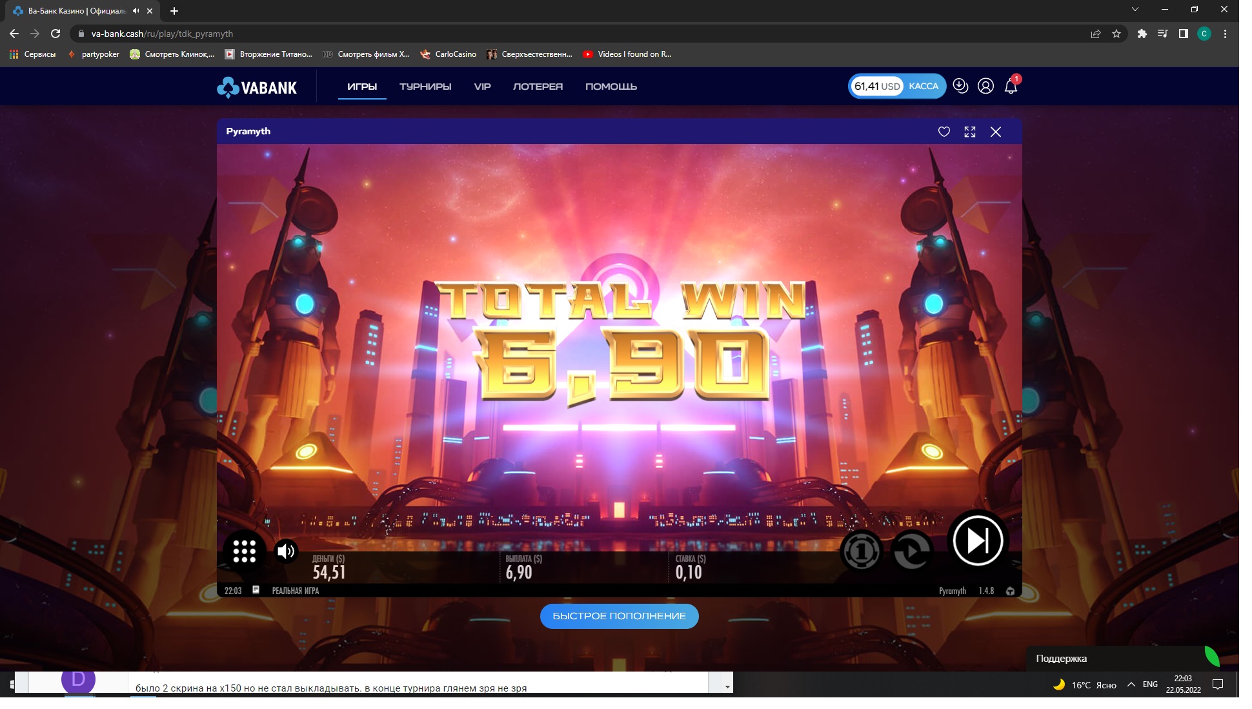1252x709 pixels.
Task: Add Pyramyth to favorites heart icon
Action: click(x=944, y=132)
